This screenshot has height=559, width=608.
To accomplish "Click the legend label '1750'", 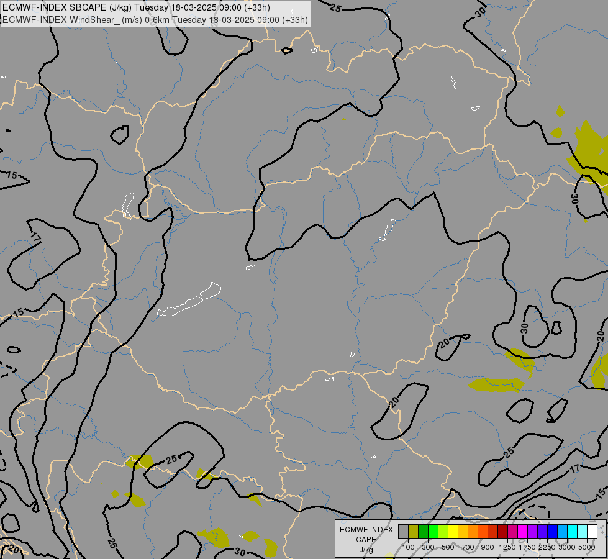I will (527, 547).
